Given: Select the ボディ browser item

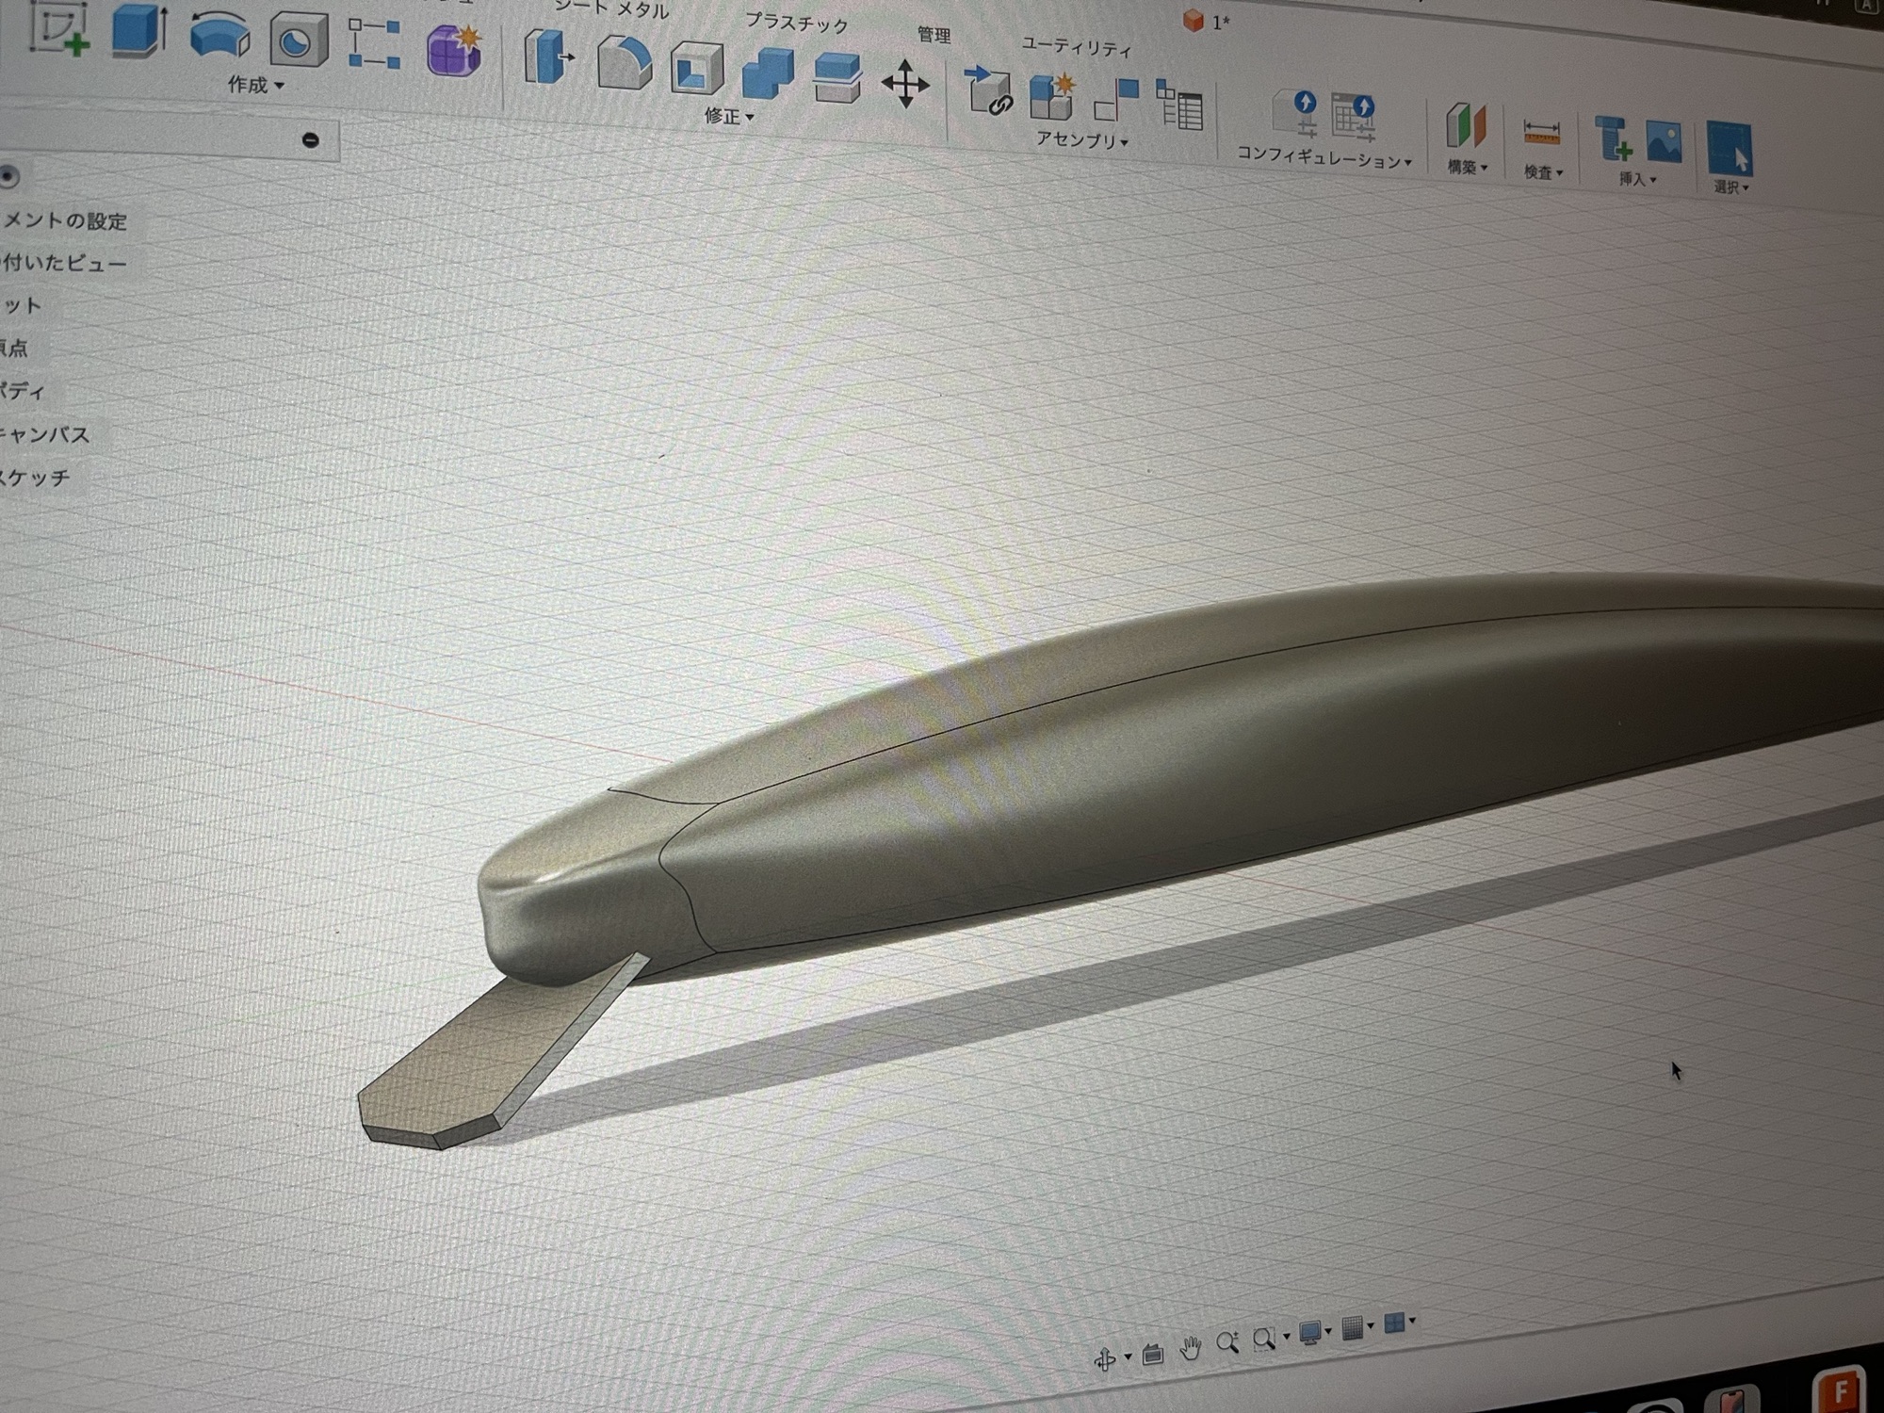Looking at the screenshot, I should tap(23, 391).
